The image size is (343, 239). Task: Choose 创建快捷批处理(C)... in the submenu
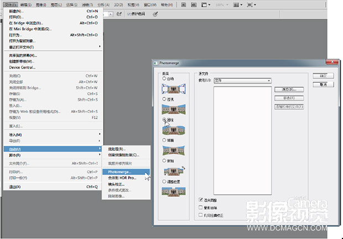(126, 155)
